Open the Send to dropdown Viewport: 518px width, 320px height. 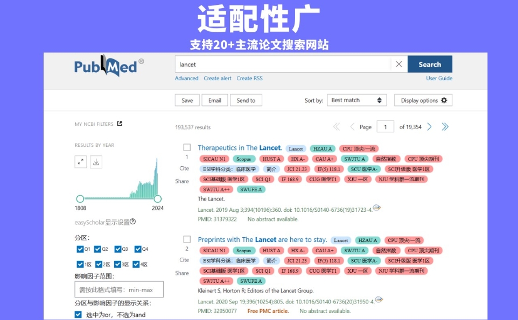pos(246,100)
